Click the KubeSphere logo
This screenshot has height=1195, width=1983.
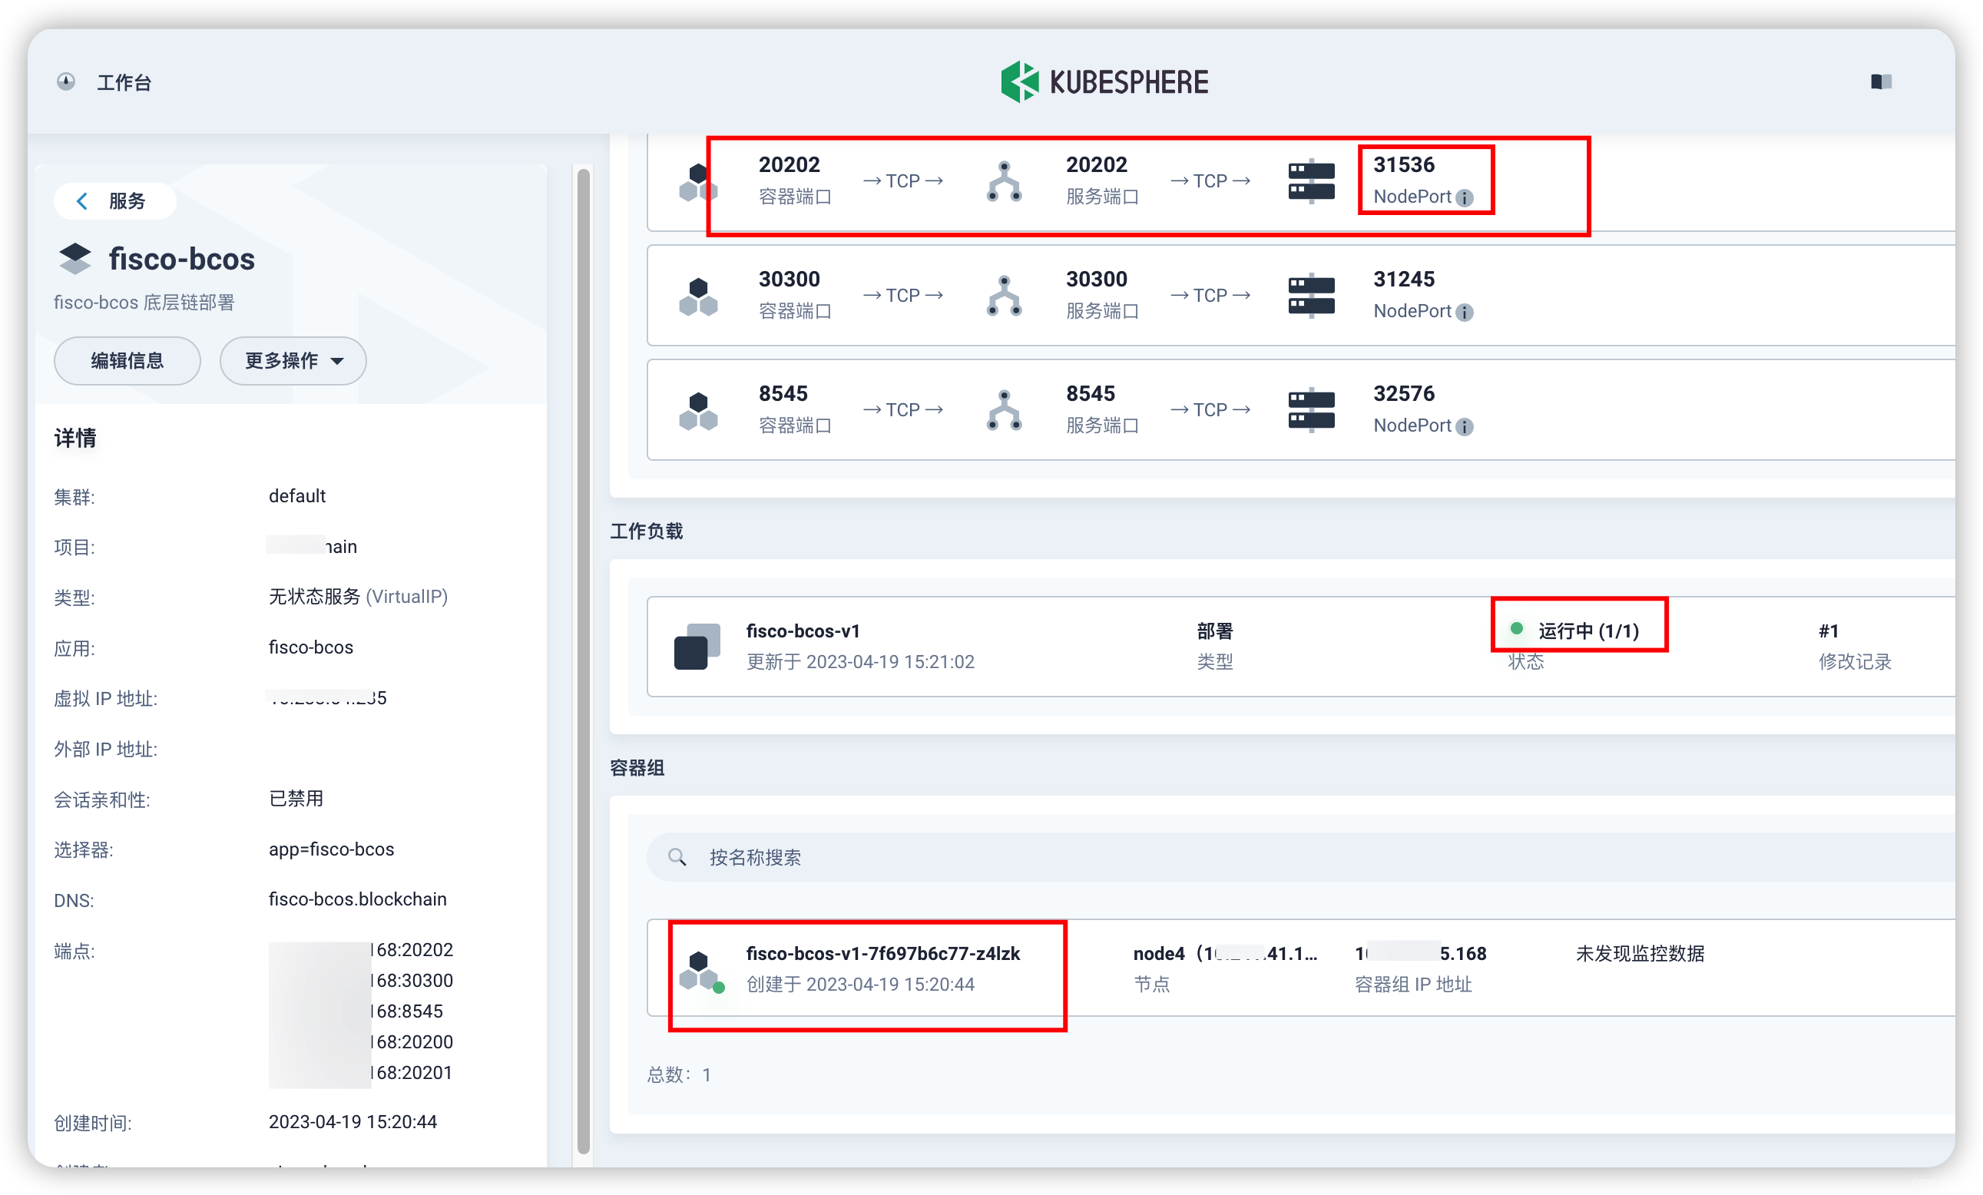pyautogui.click(x=1105, y=82)
